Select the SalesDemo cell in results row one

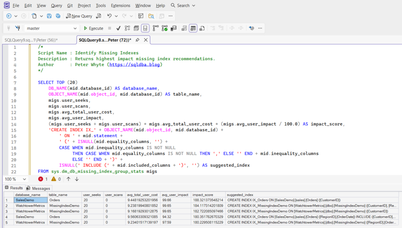point(30,200)
